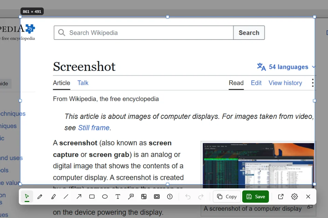
Task: Select the highlighter marker tool
Action: coord(53,197)
